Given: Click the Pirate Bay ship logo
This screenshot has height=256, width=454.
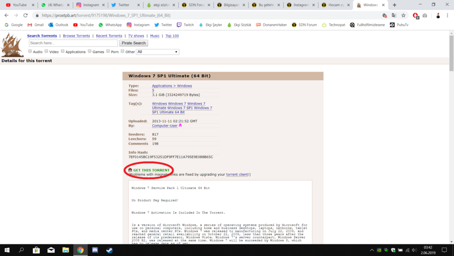Looking at the screenshot, I should coord(12,45).
